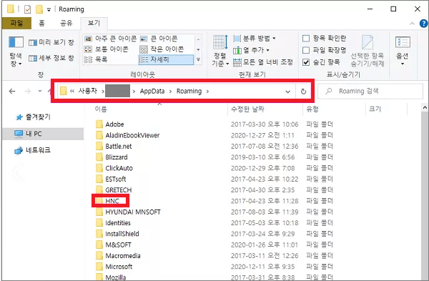The width and height of the screenshot is (429, 281).
Task: Select 작은 아이콘 layout
Action: (162, 49)
